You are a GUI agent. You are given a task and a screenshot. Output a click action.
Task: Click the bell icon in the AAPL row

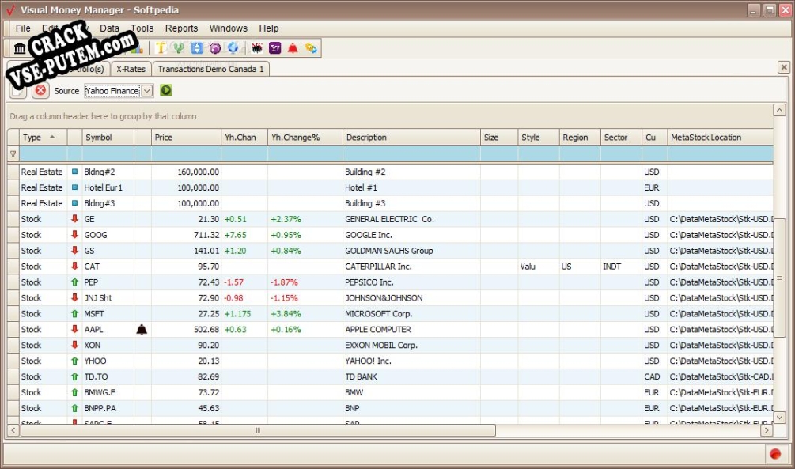coord(142,330)
